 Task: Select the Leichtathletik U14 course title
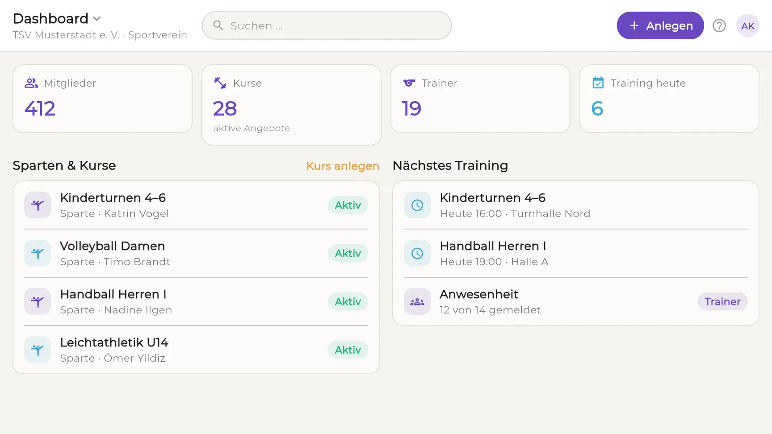(114, 342)
